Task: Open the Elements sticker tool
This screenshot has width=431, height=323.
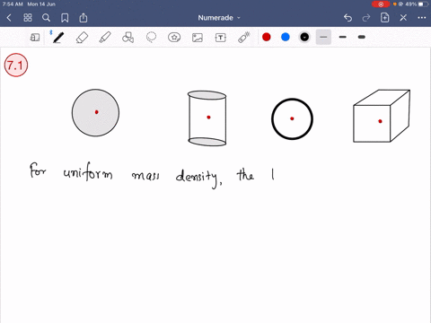Action: click(x=174, y=38)
